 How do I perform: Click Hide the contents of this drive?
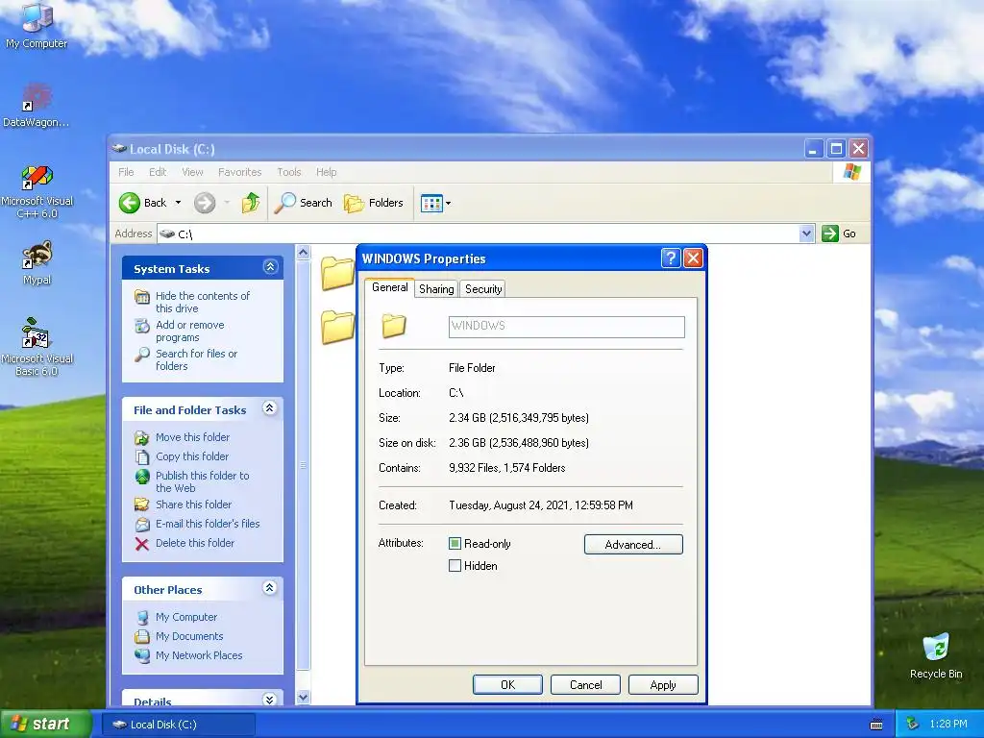click(x=203, y=302)
